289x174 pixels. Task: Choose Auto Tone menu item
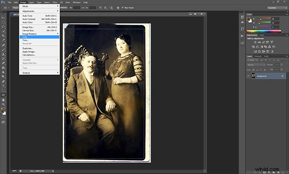pyautogui.click(x=39, y=16)
